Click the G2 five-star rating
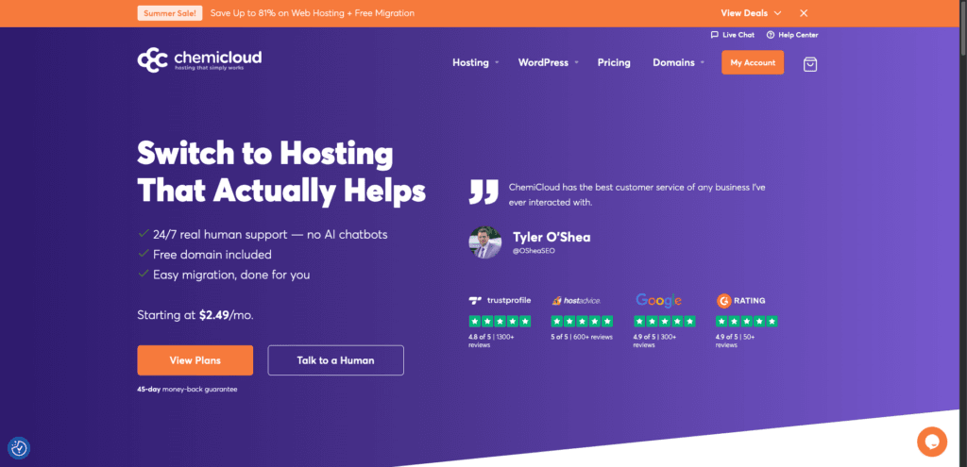The image size is (967, 467). pyautogui.click(x=746, y=321)
